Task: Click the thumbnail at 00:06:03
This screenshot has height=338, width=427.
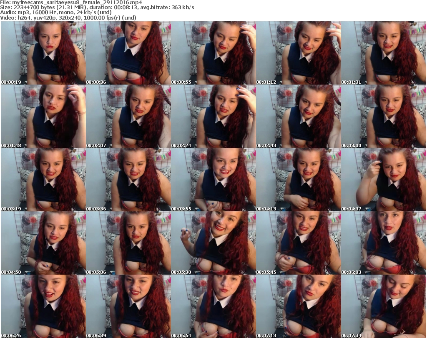Action: [384, 243]
